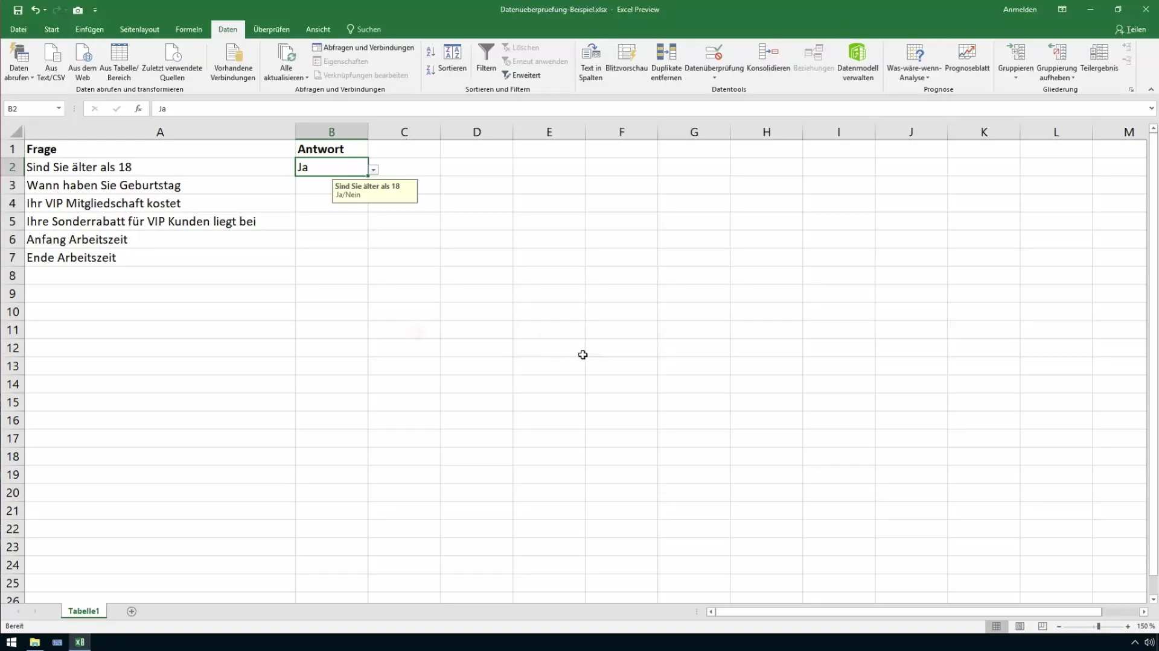Open the Prognoseblatt tool

point(967,58)
